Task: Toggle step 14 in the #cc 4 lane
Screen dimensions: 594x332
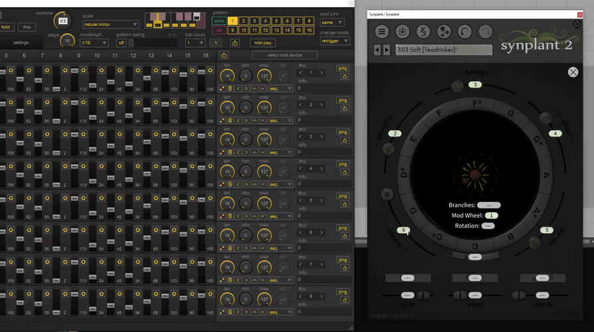Action: (174, 166)
